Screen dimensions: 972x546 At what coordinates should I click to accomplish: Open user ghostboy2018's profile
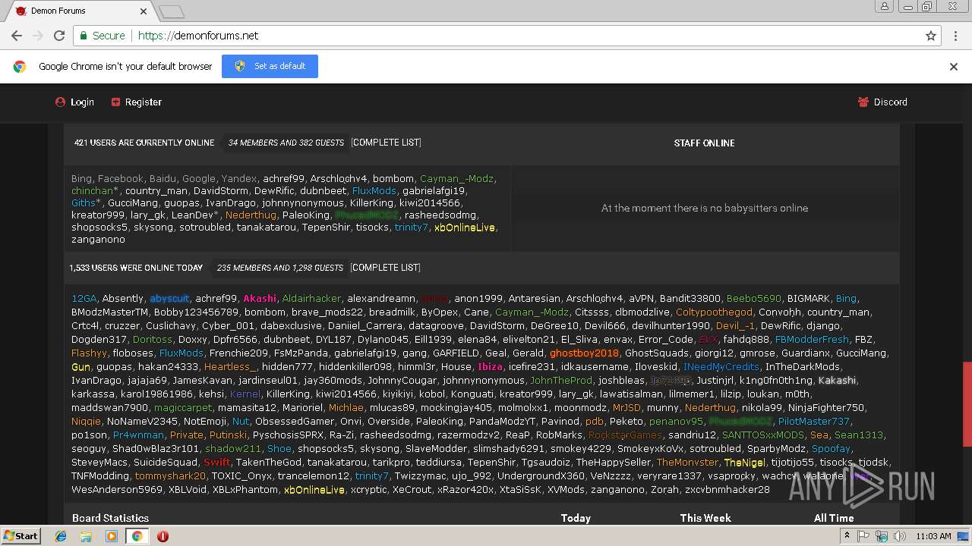click(x=584, y=353)
